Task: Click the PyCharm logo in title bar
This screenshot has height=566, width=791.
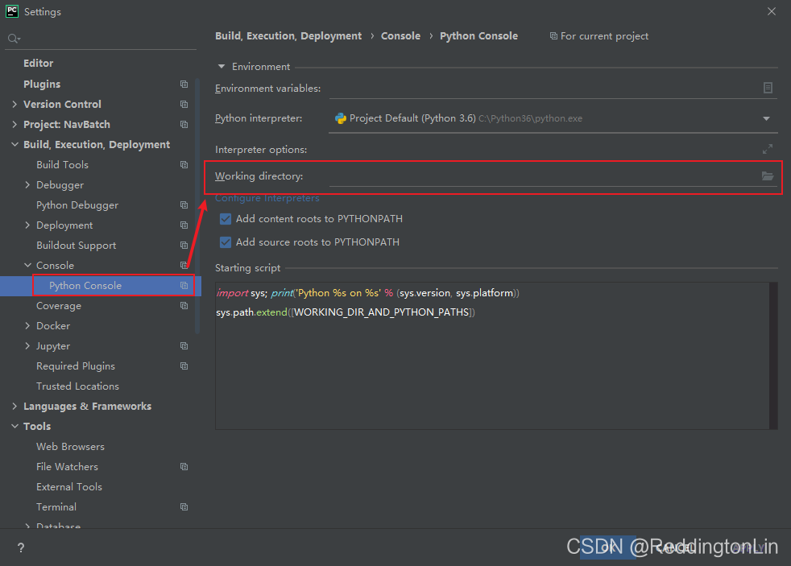Action: (x=10, y=11)
